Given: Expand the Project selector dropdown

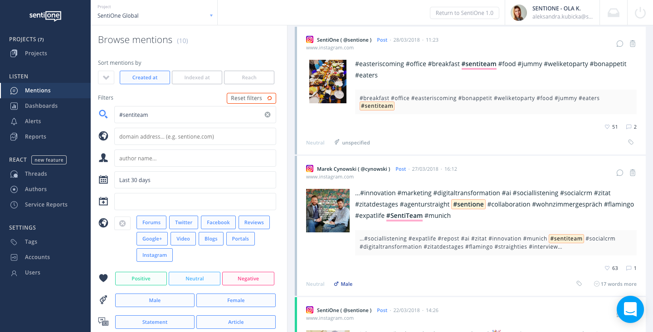Looking at the screenshot, I should pyautogui.click(x=211, y=16).
